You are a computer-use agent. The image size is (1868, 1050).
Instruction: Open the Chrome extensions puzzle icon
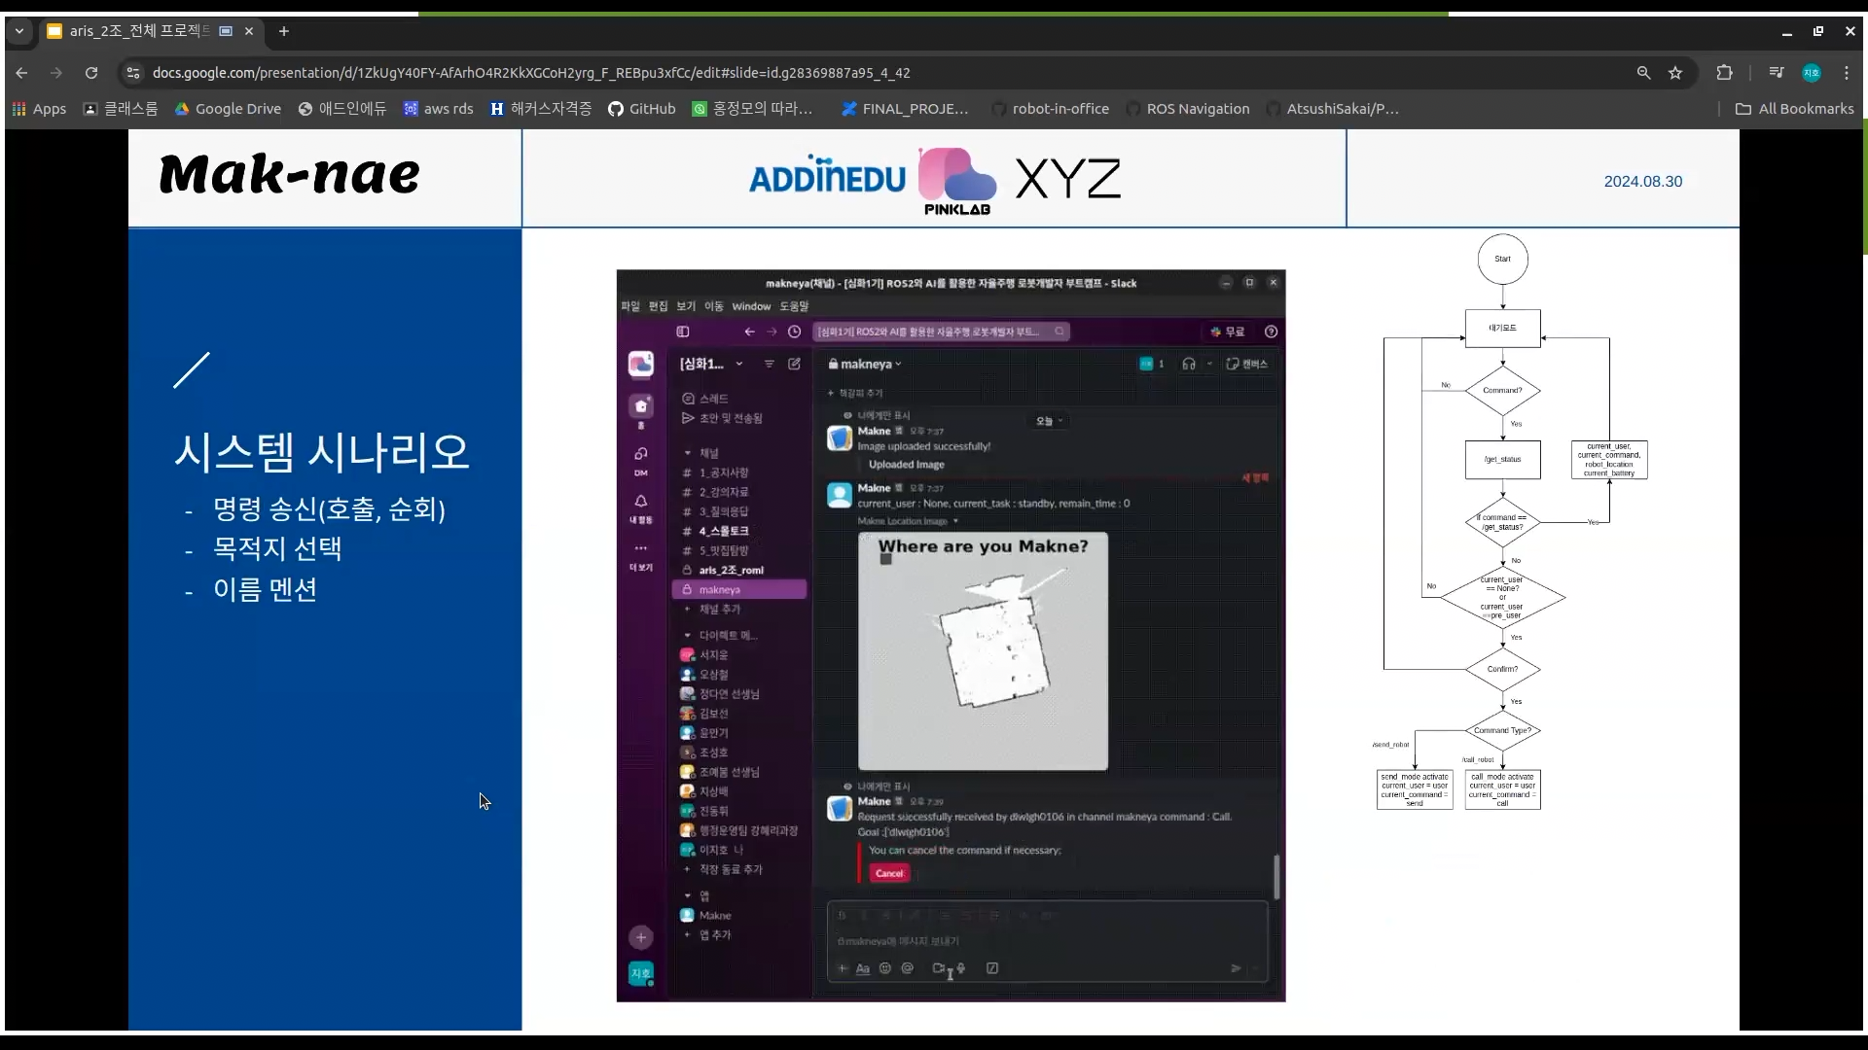click(x=1724, y=73)
